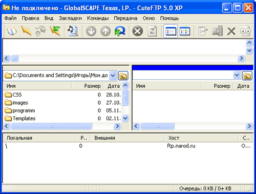
Task: Click the grayed Disconnect toolbar icon
Action: 40,31
